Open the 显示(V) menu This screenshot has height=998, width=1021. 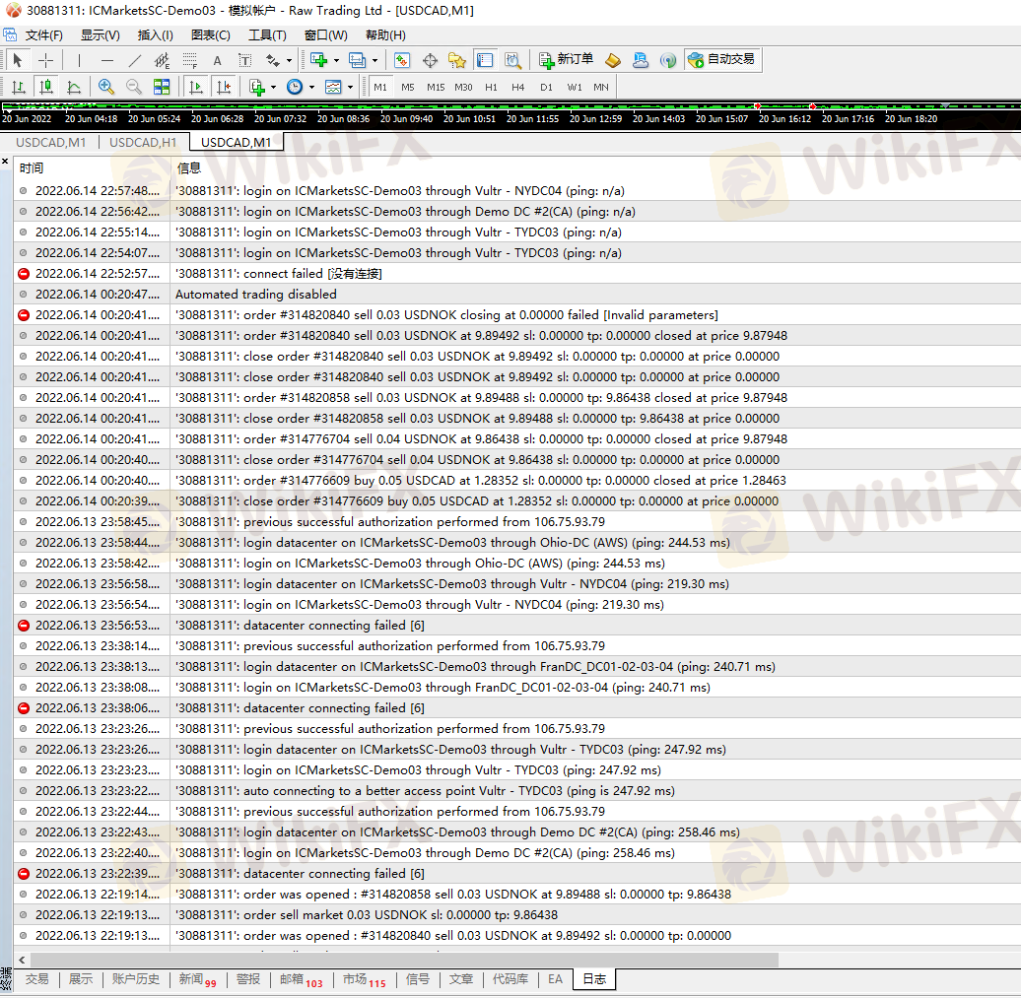pos(101,35)
